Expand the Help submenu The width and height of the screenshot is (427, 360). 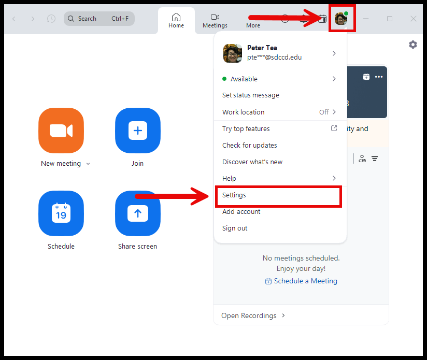[x=334, y=178]
